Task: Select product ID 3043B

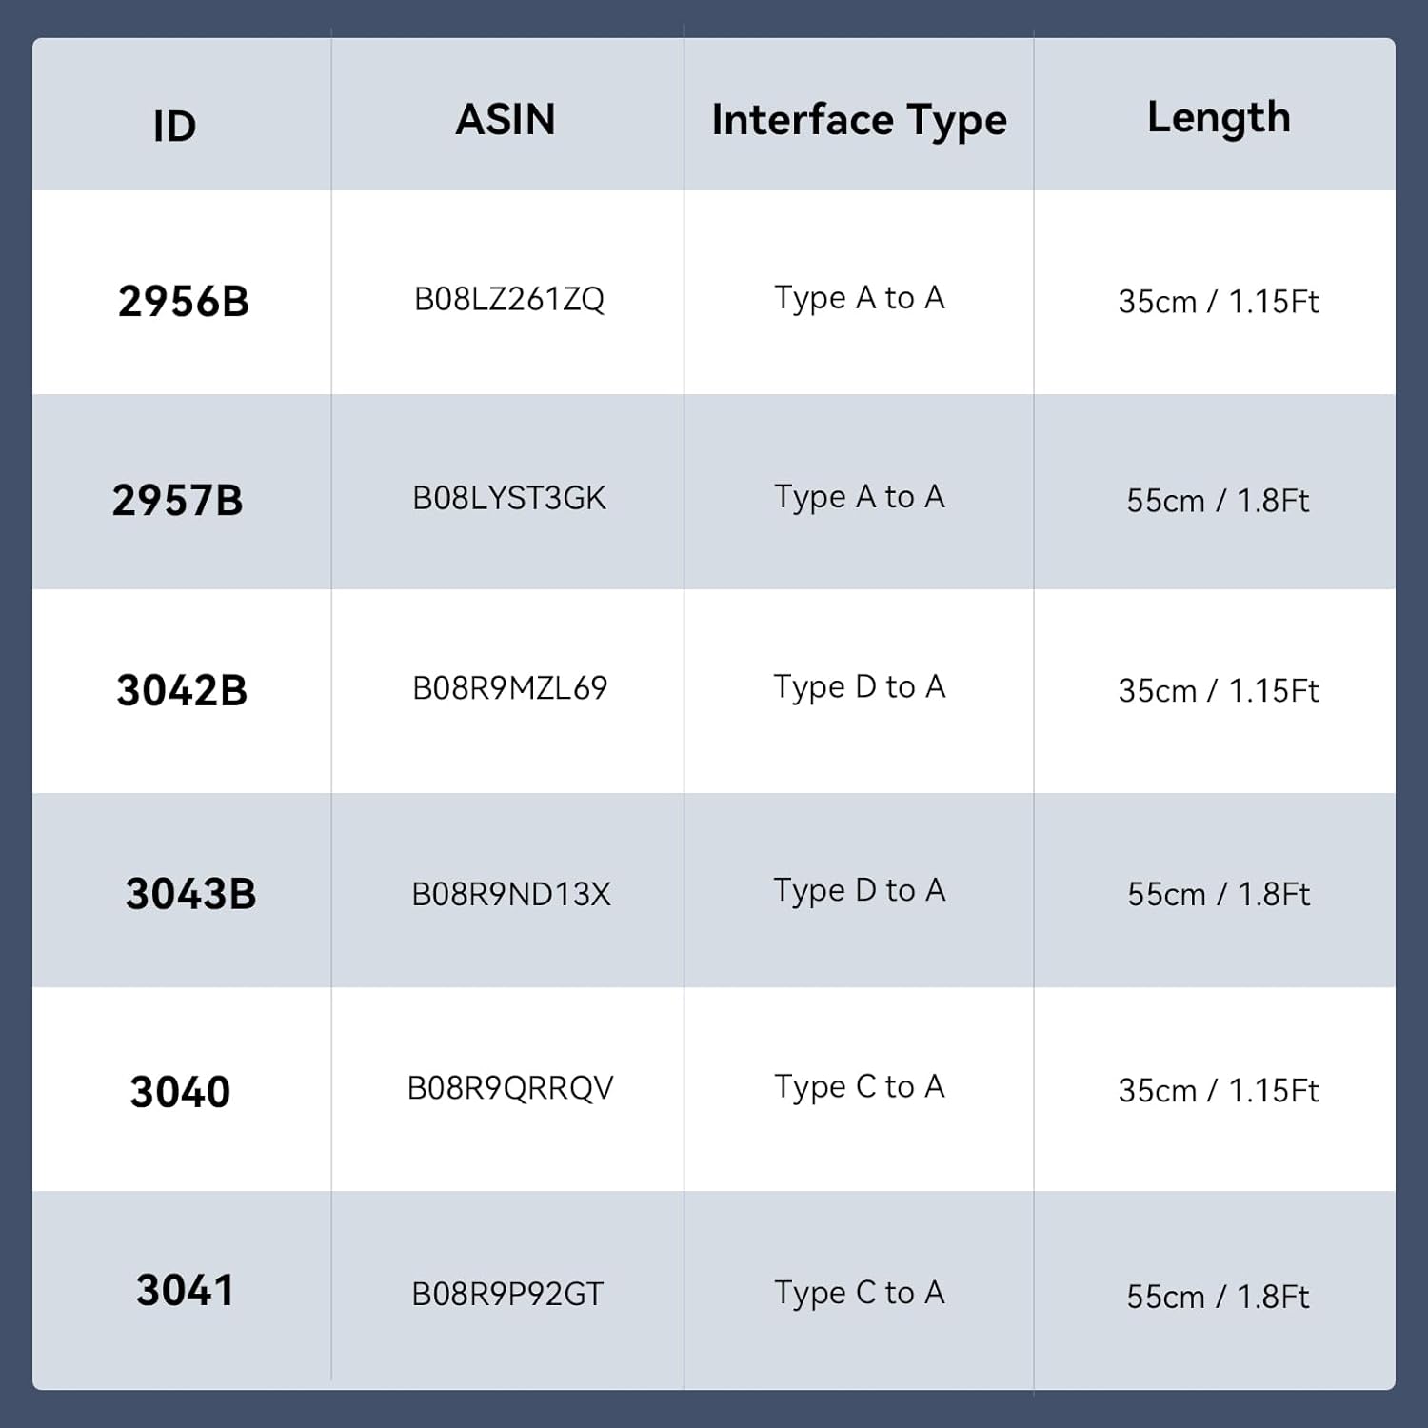Action: click(190, 894)
